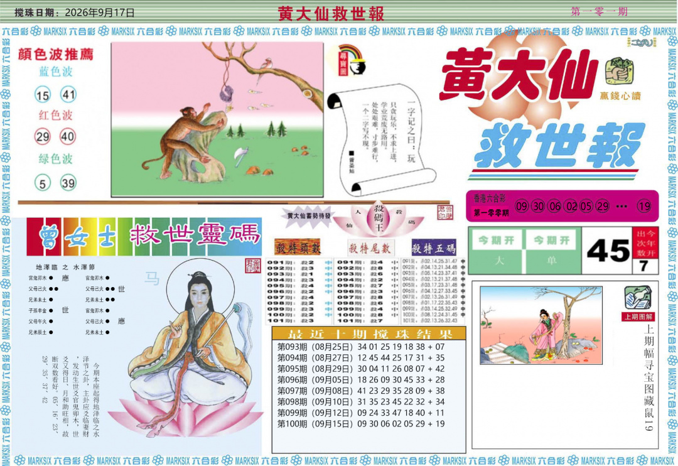Click the draw date 2026年9月17日

tap(99, 13)
